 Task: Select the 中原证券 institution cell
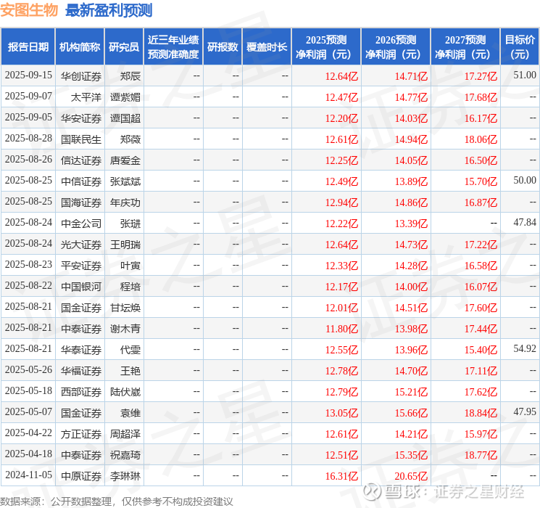[81, 475]
